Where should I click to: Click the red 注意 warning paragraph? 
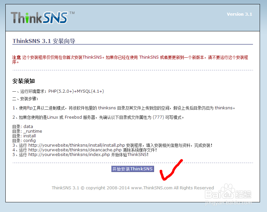130,60
